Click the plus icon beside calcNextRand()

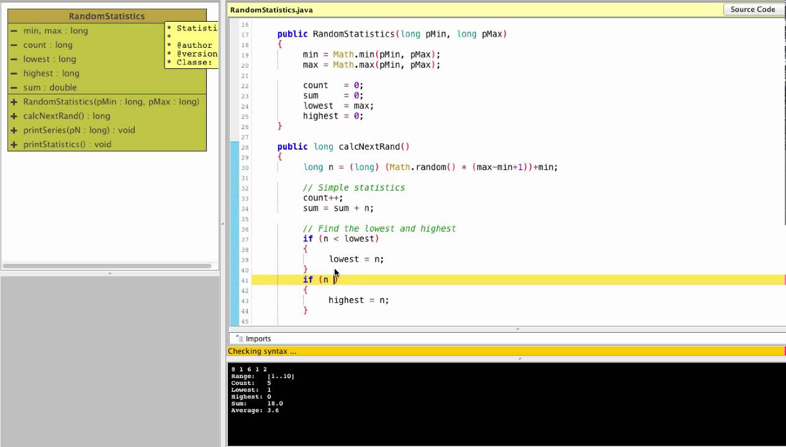[x=14, y=116]
